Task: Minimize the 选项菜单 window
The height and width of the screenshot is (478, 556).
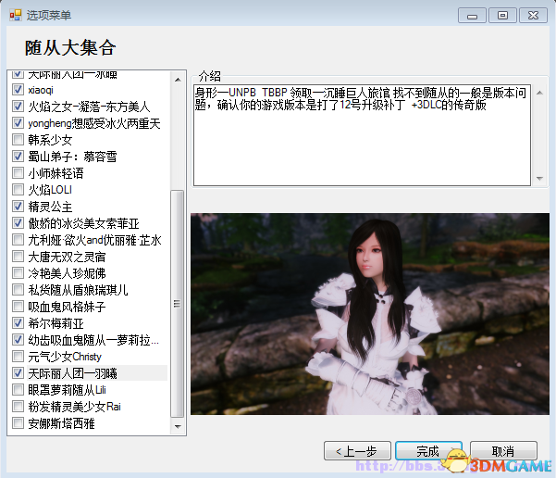Action: click(472, 16)
